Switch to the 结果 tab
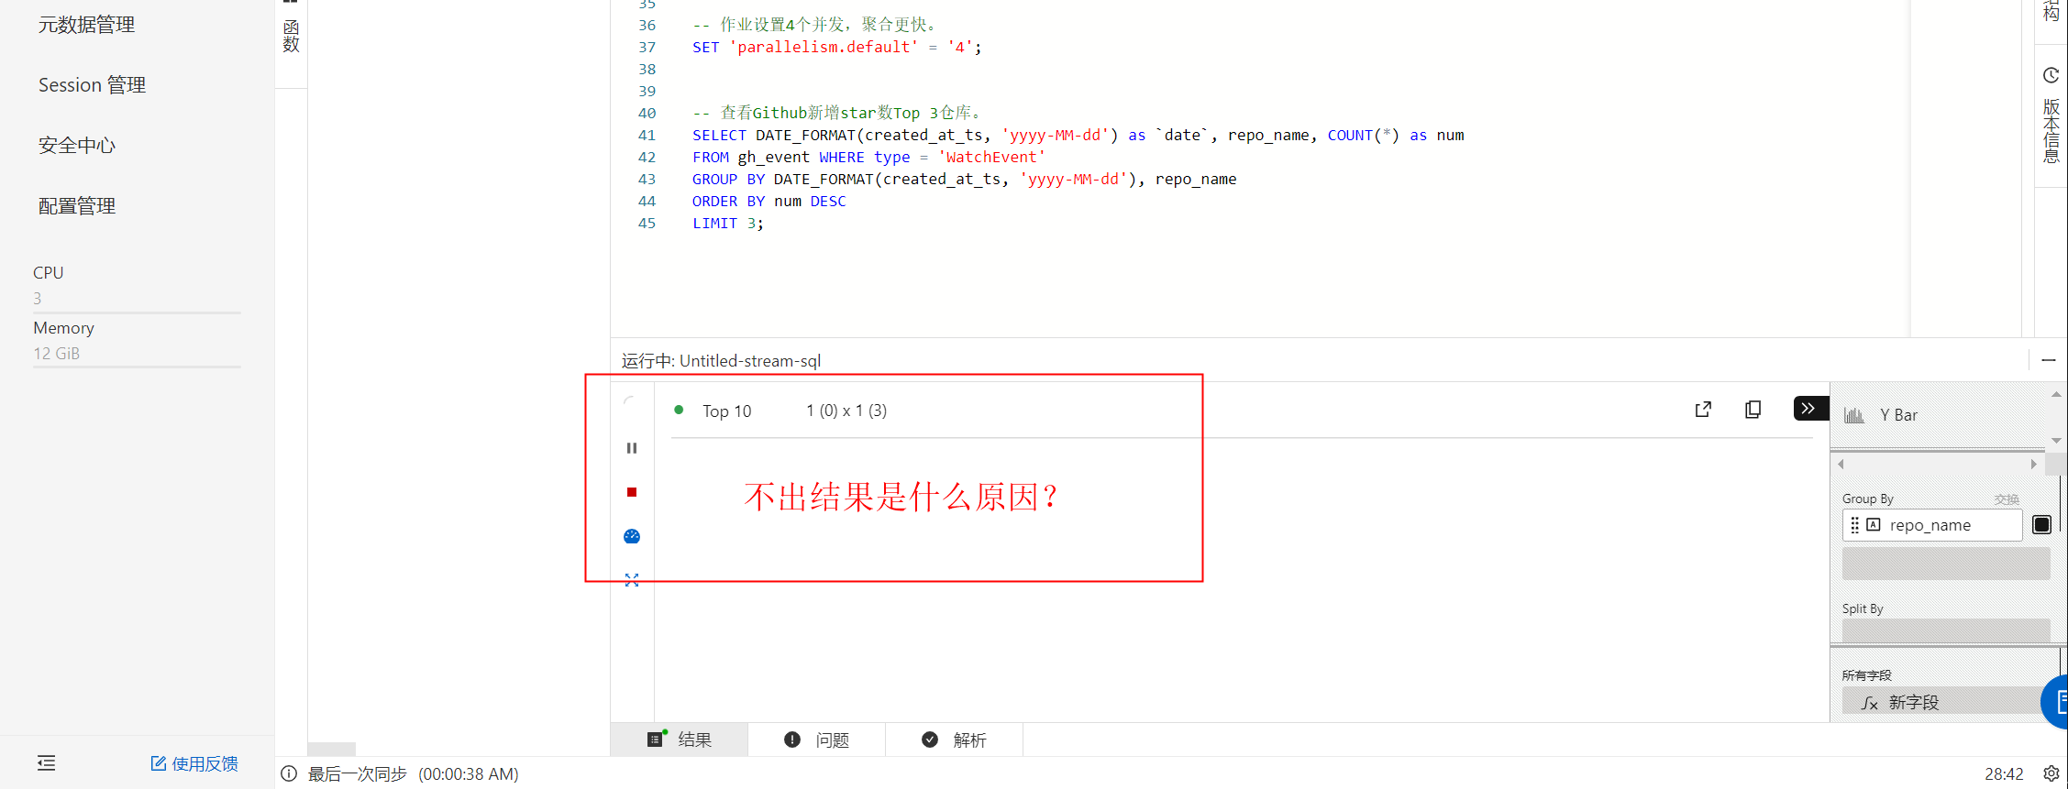The width and height of the screenshot is (2068, 789). (x=680, y=740)
